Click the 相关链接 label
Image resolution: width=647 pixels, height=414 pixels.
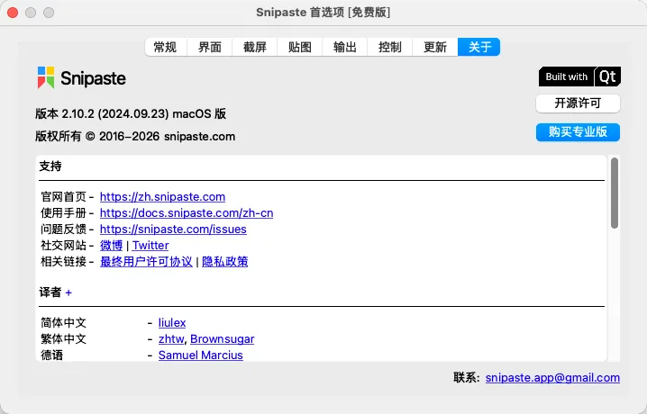pos(64,262)
